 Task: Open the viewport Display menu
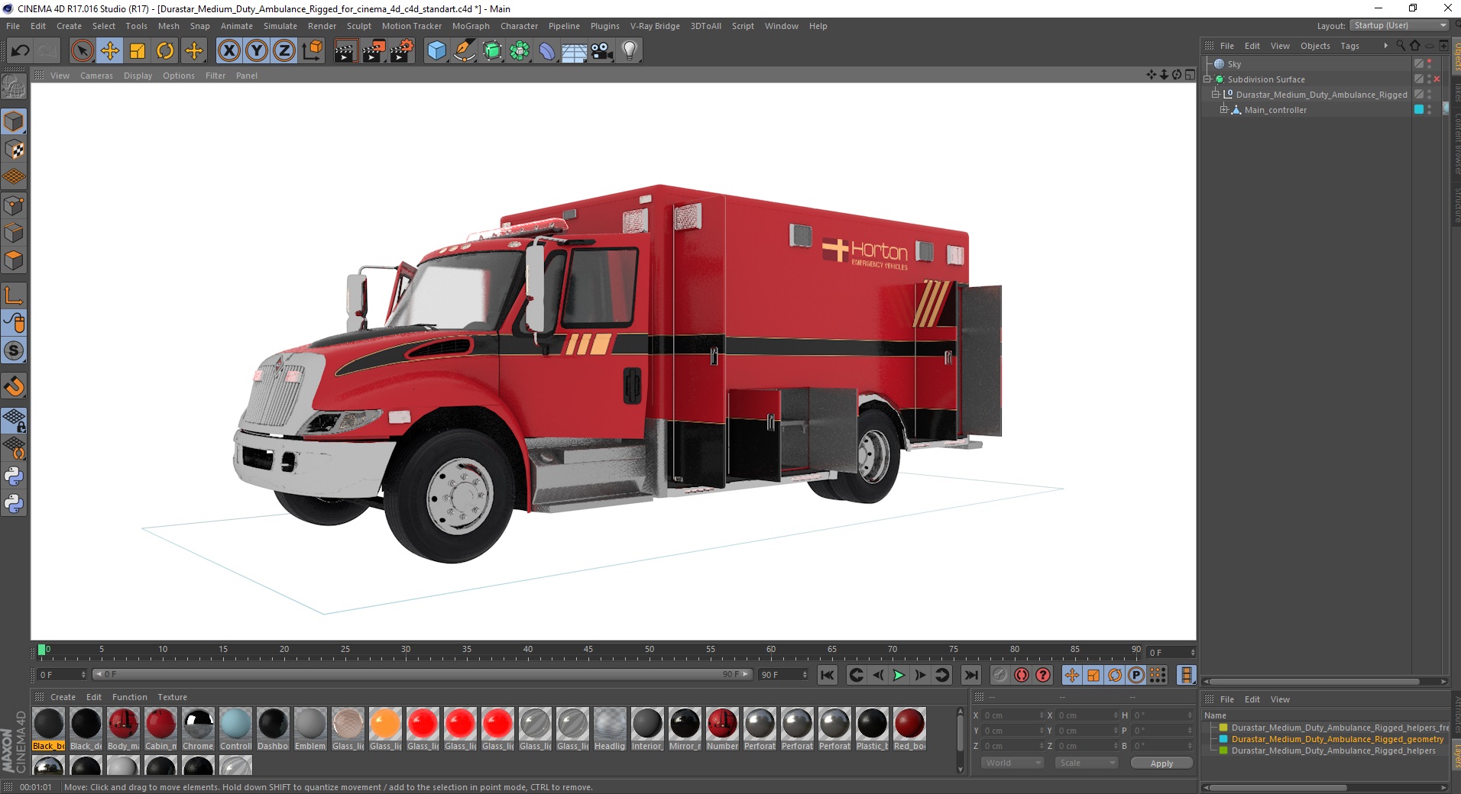pyautogui.click(x=138, y=76)
